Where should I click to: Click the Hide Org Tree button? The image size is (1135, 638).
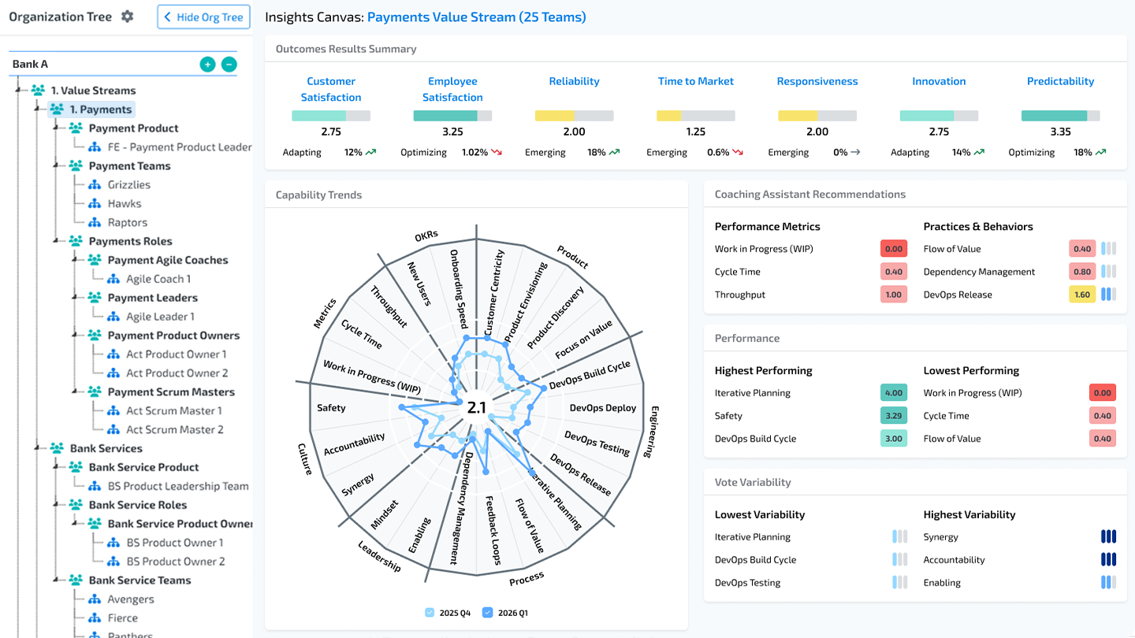[203, 17]
